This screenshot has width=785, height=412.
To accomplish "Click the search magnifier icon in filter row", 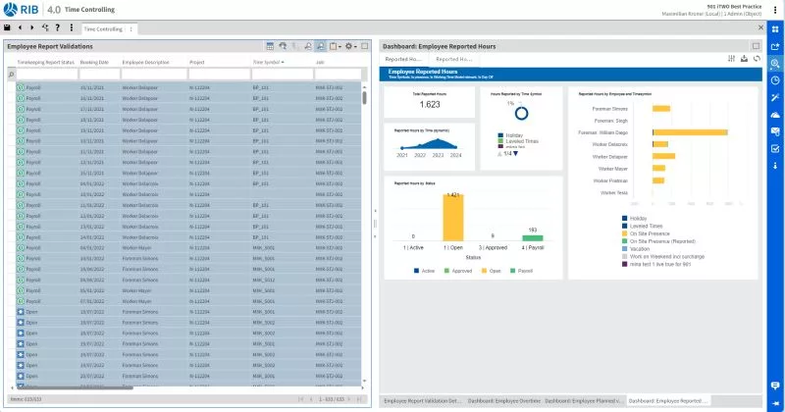I will click(11, 75).
